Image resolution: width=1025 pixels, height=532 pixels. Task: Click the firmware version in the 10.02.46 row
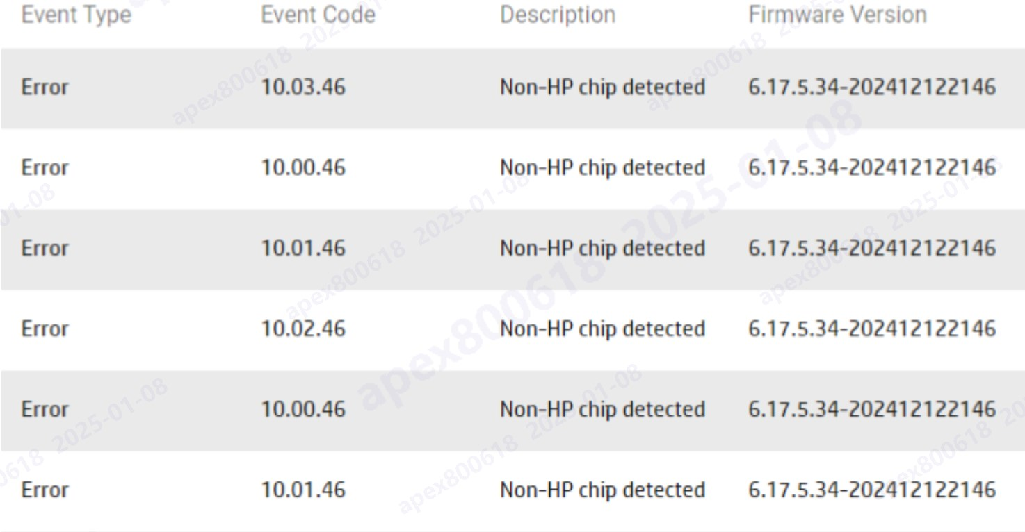point(872,329)
